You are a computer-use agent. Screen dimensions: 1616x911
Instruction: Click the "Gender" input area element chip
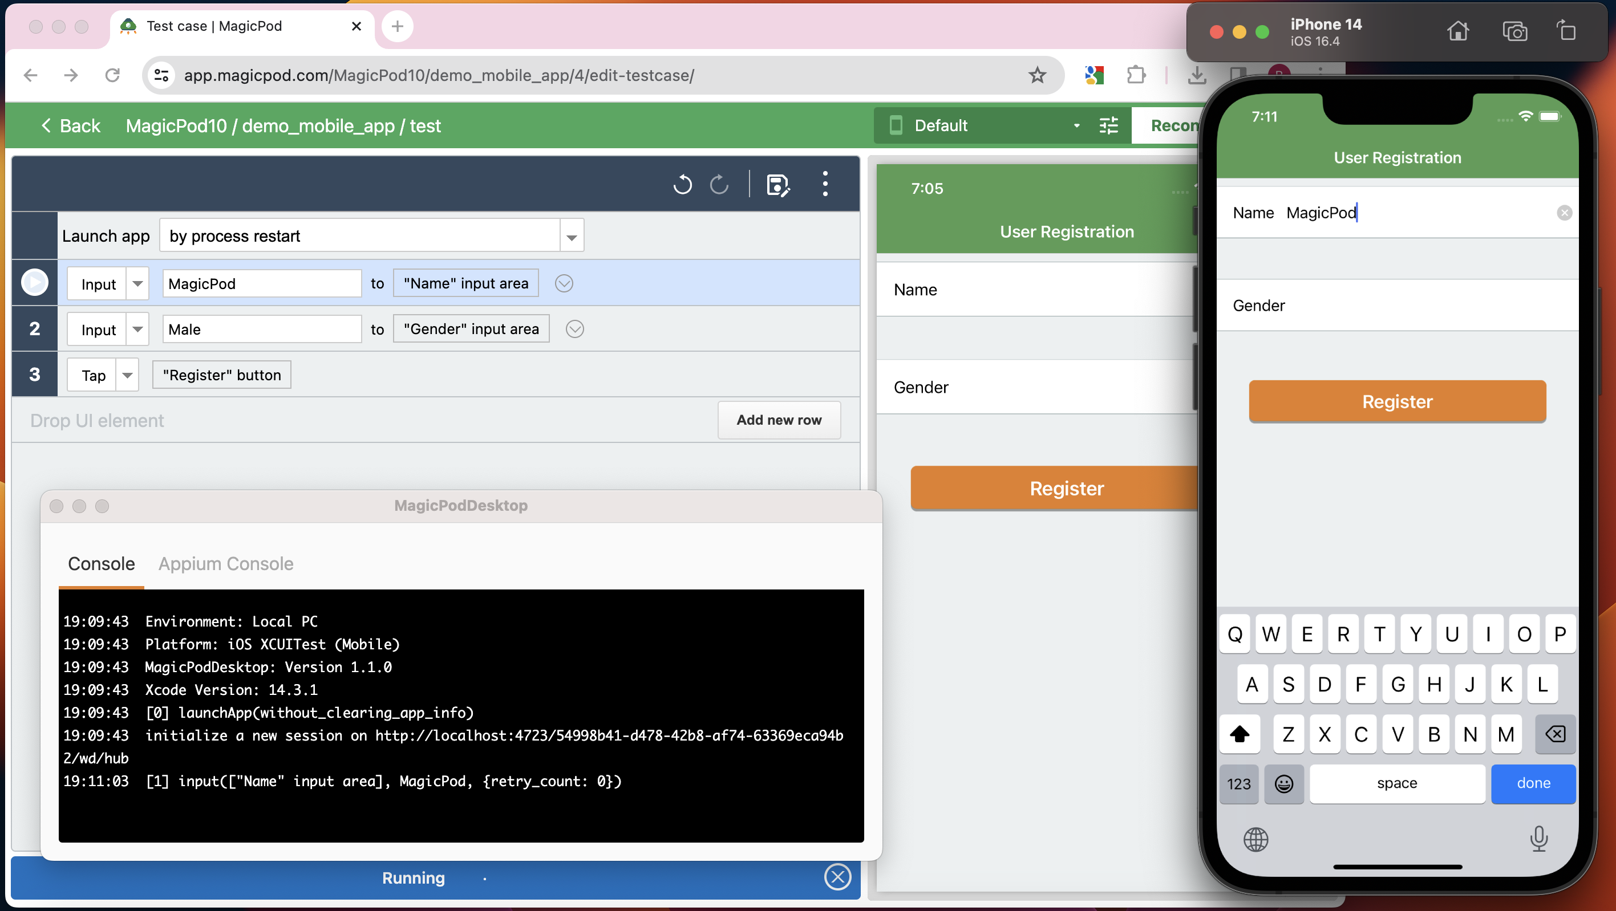click(x=471, y=329)
